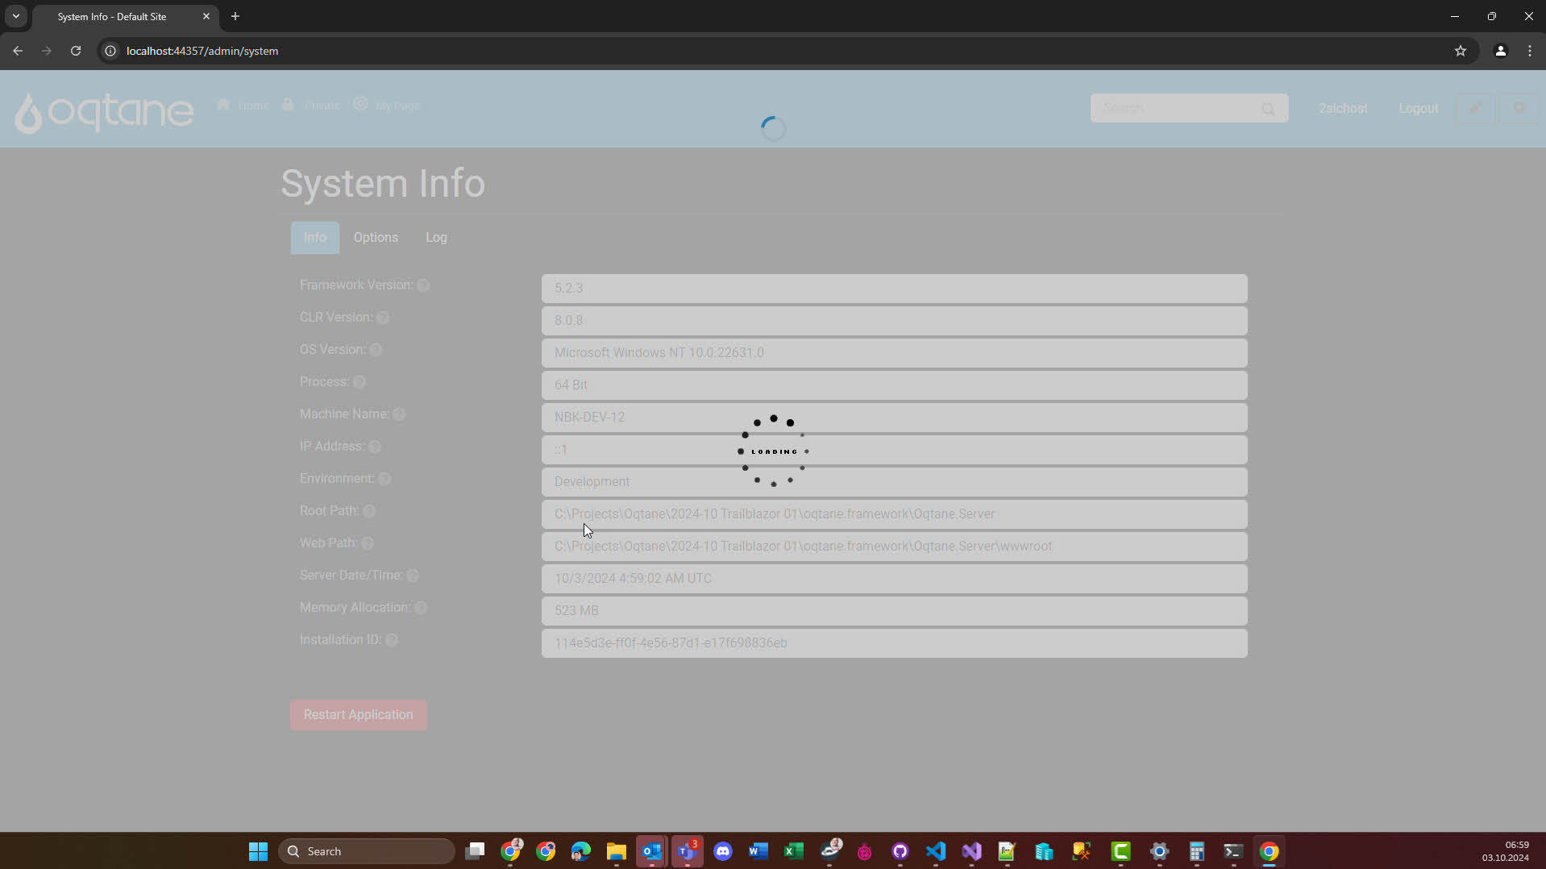Switch to the Options tab
The width and height of the screenshot is (1546, 869).
[376, 238]
